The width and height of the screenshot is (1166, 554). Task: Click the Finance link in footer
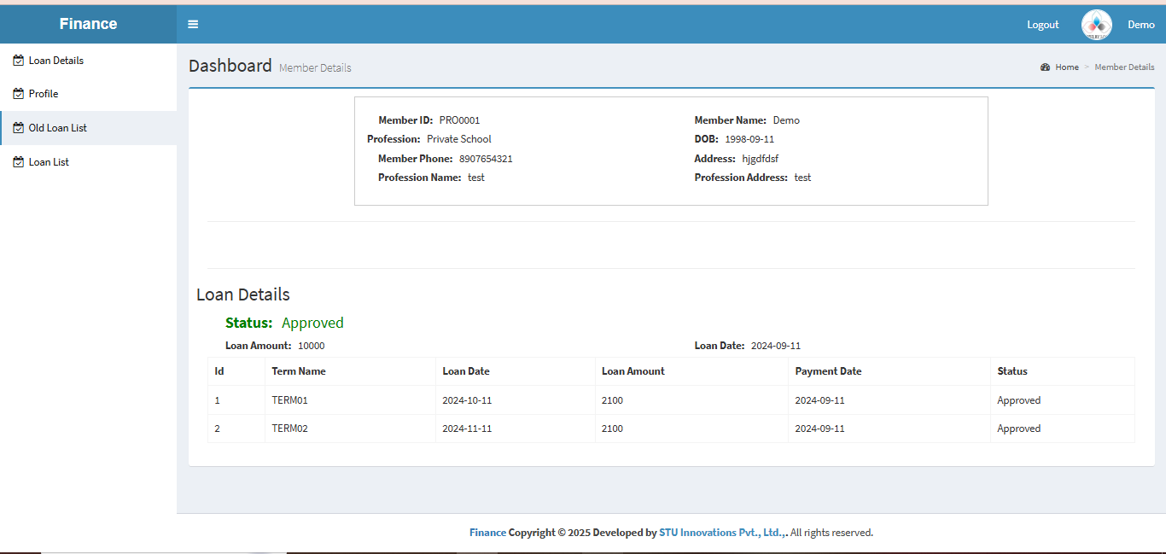tap(487, 533)
